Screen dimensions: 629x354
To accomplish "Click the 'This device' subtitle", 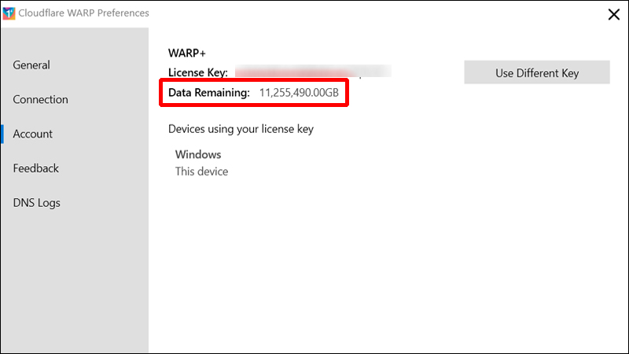I will pos(201,171).
